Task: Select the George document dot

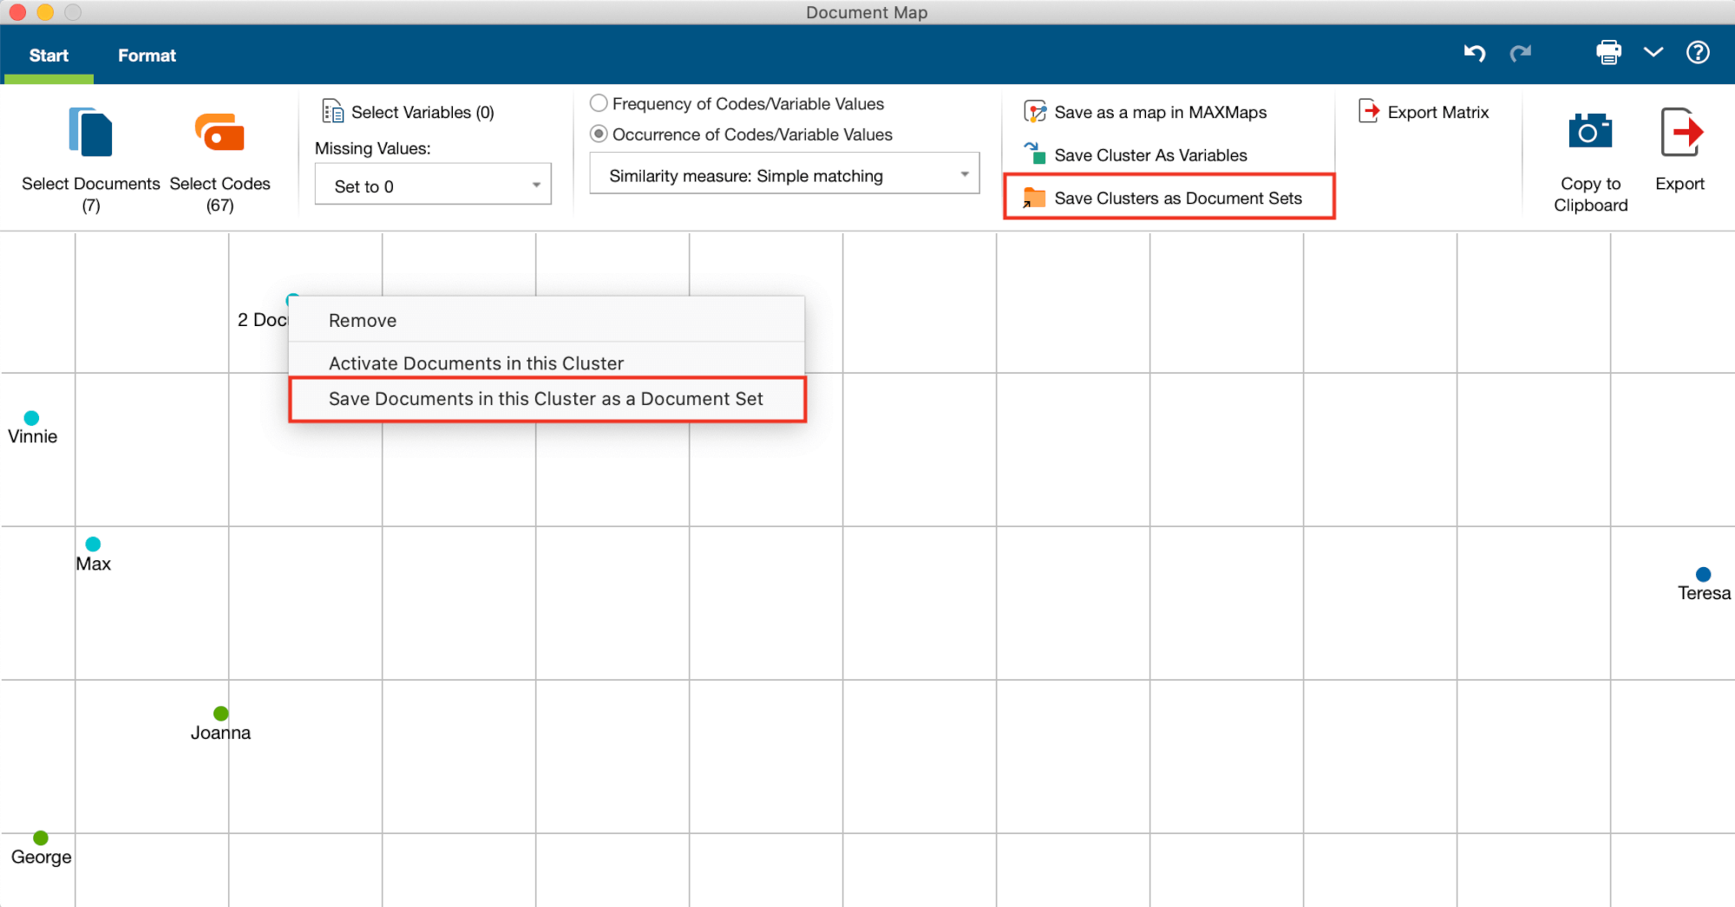Action: 41,838
